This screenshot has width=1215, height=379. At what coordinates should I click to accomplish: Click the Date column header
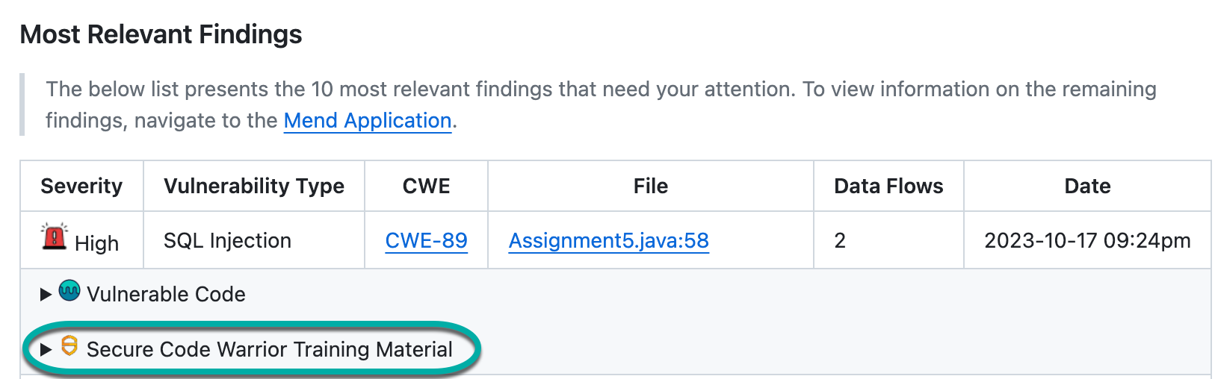click(1087, 187)
